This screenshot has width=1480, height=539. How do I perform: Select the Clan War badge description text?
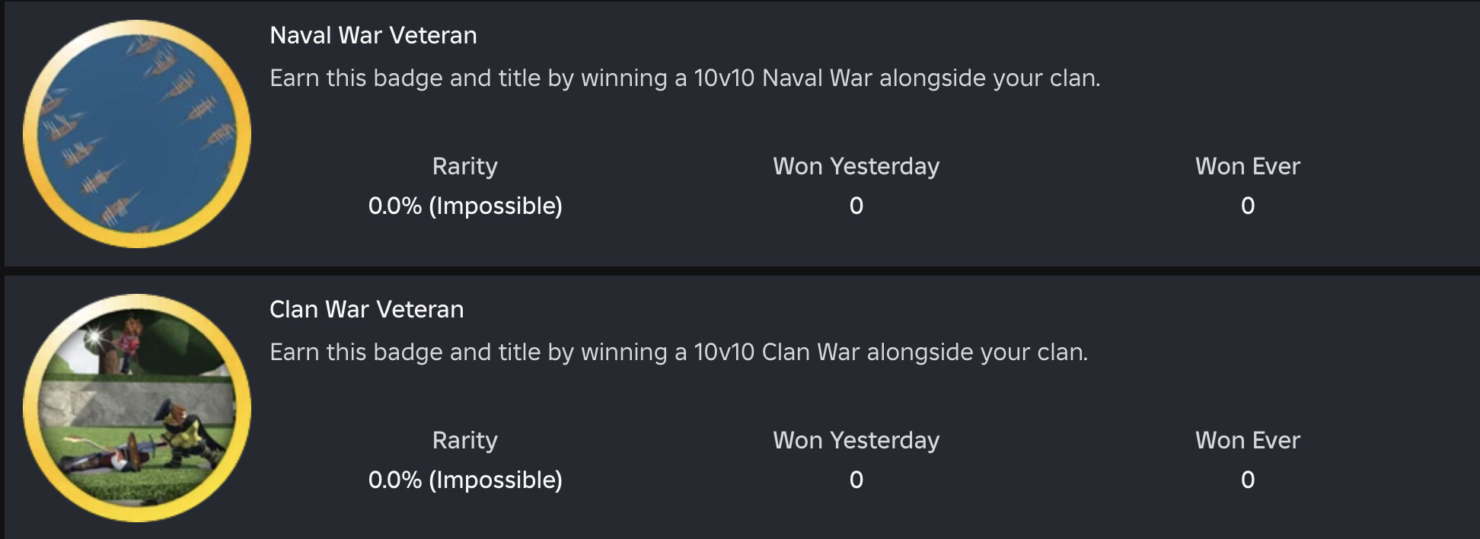click(x=678, y=352)
